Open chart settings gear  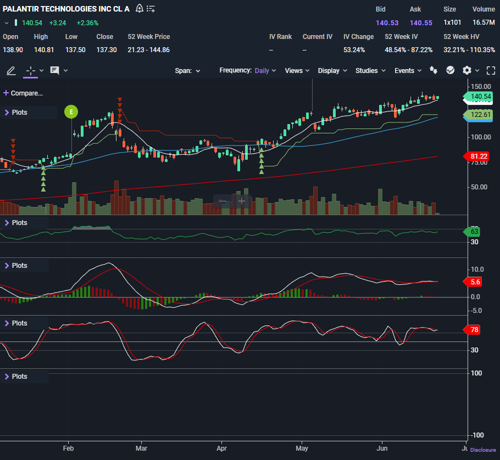467,70
